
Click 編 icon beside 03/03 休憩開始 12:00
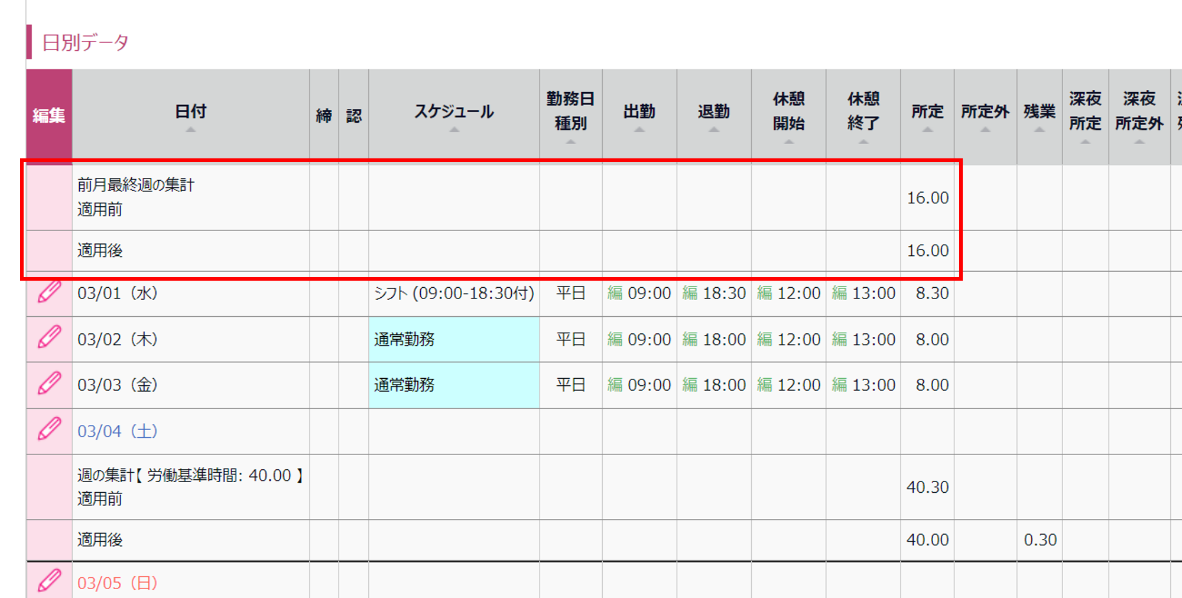(x=764, y=385)
